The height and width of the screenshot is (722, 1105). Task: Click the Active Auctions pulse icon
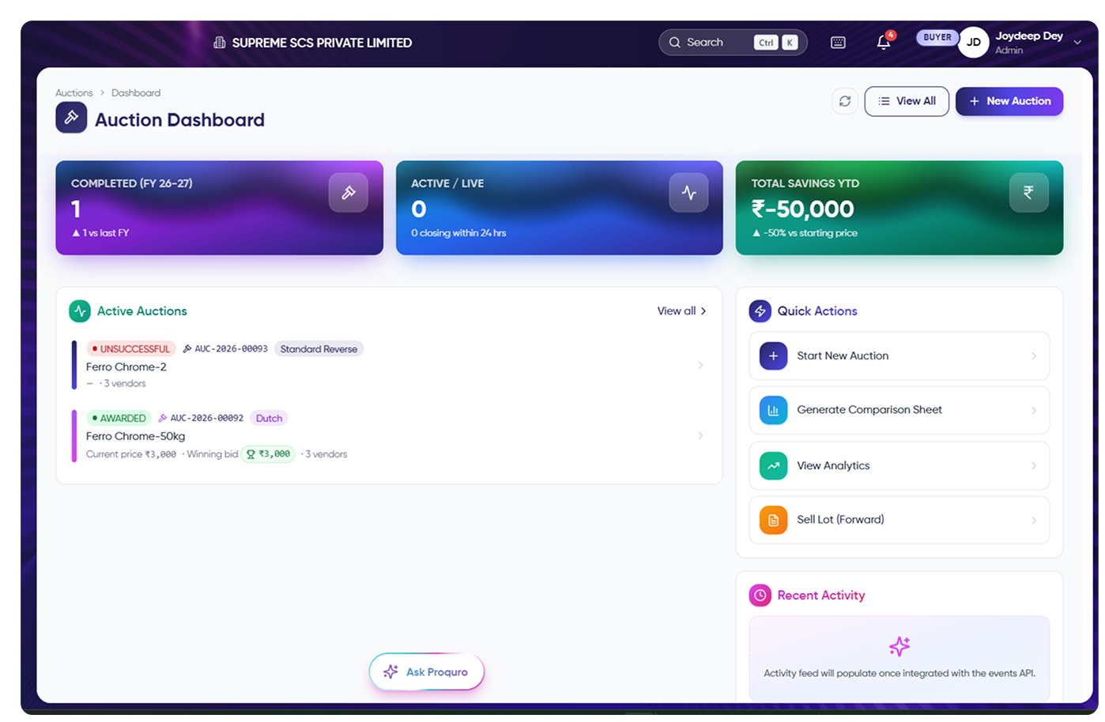pos(80,311)
